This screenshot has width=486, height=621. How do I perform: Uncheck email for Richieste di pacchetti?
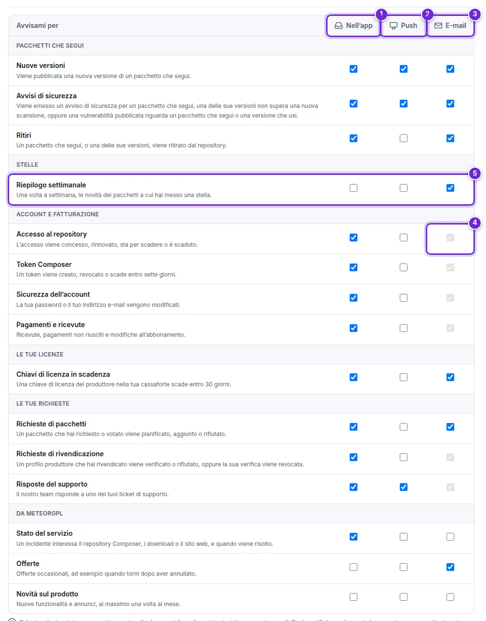pyautogui.click(x=450, y=427)
